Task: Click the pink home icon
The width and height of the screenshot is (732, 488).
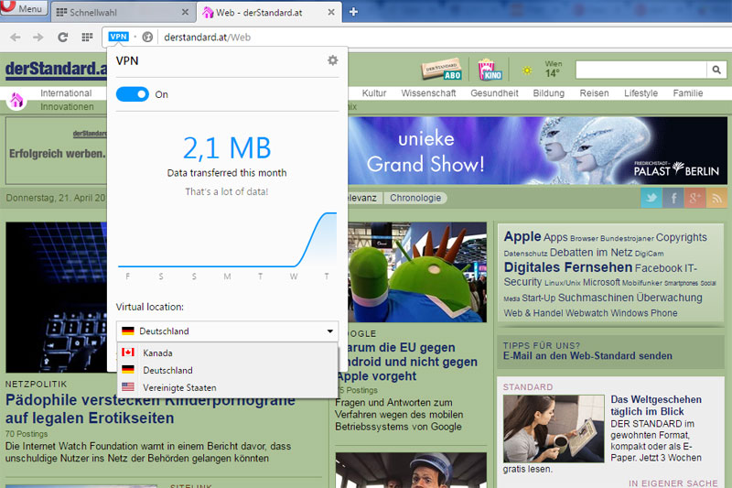Action: point(16,100)
